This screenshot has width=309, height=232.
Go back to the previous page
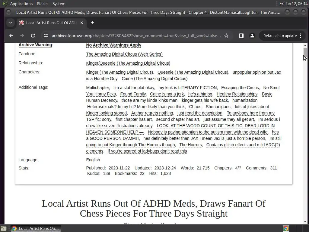pos(11,36)
